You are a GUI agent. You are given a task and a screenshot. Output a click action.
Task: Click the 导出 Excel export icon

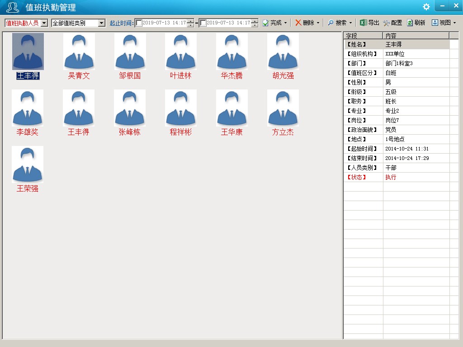pos(363,23)
